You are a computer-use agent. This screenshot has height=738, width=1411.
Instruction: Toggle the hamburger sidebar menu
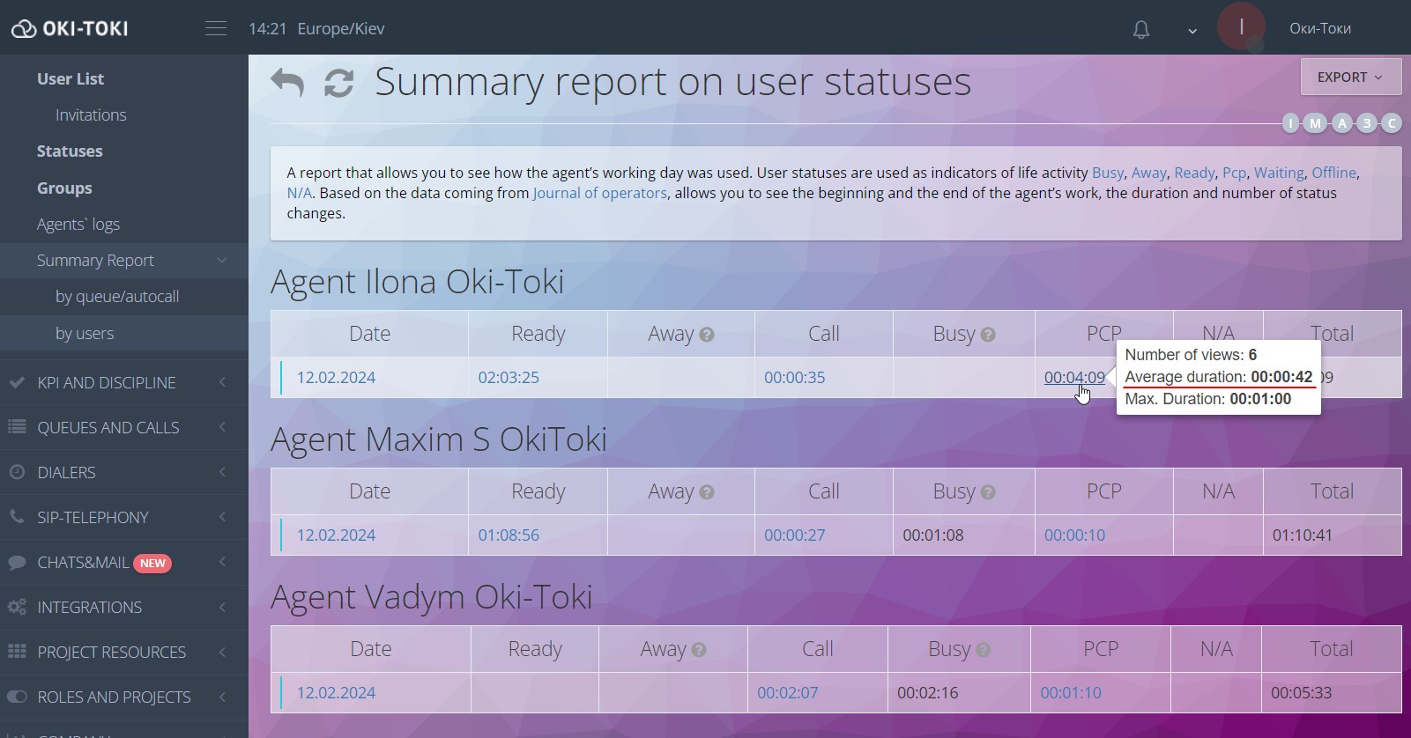[216, 28]
